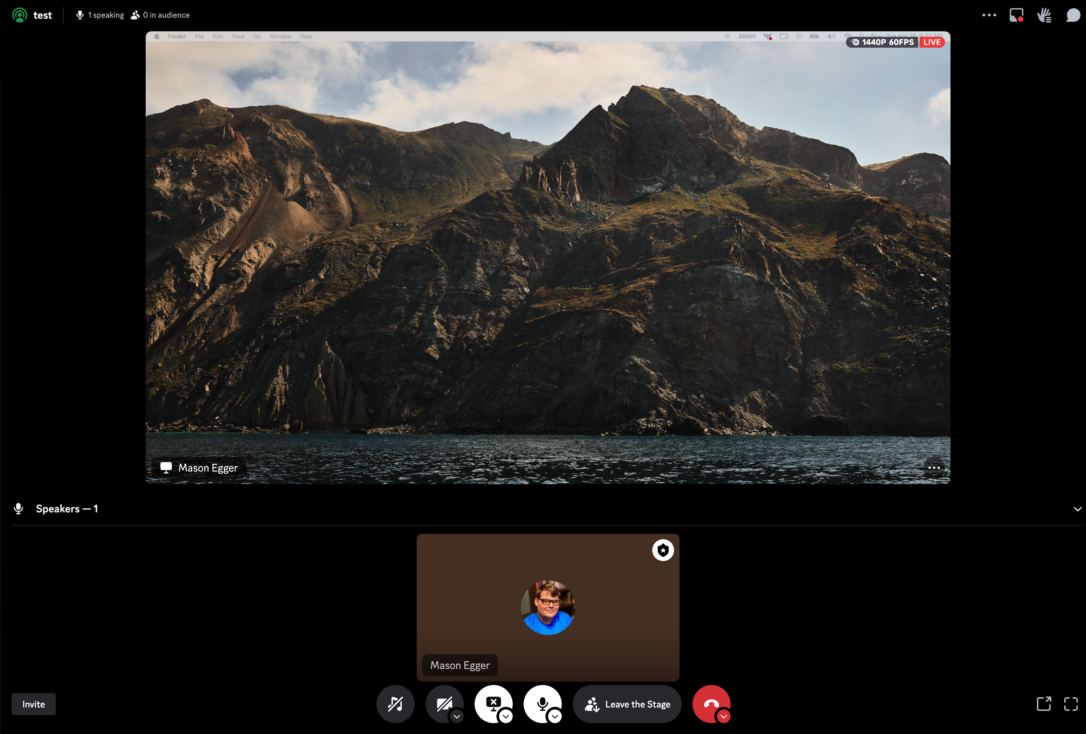Open camera options dropdown arrow
Viewport: 1086px width, 734px height.
coord(457,716)
